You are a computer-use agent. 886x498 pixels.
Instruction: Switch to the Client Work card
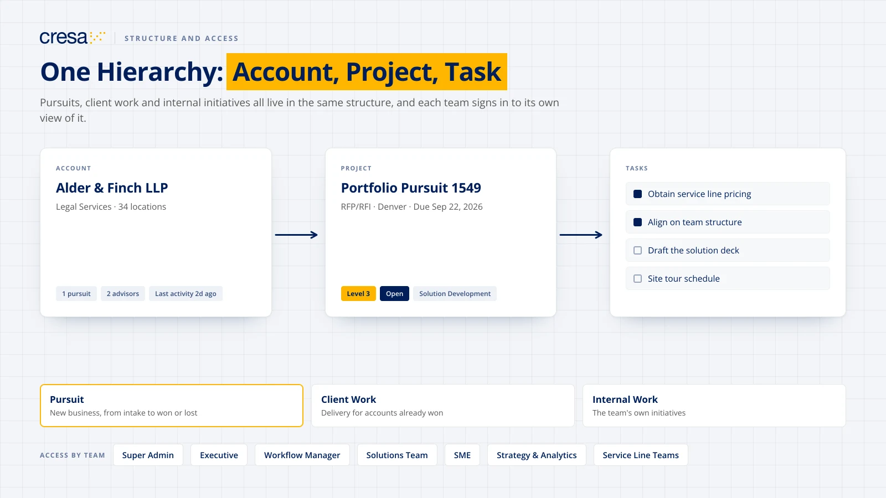click(x=443, y=406)
